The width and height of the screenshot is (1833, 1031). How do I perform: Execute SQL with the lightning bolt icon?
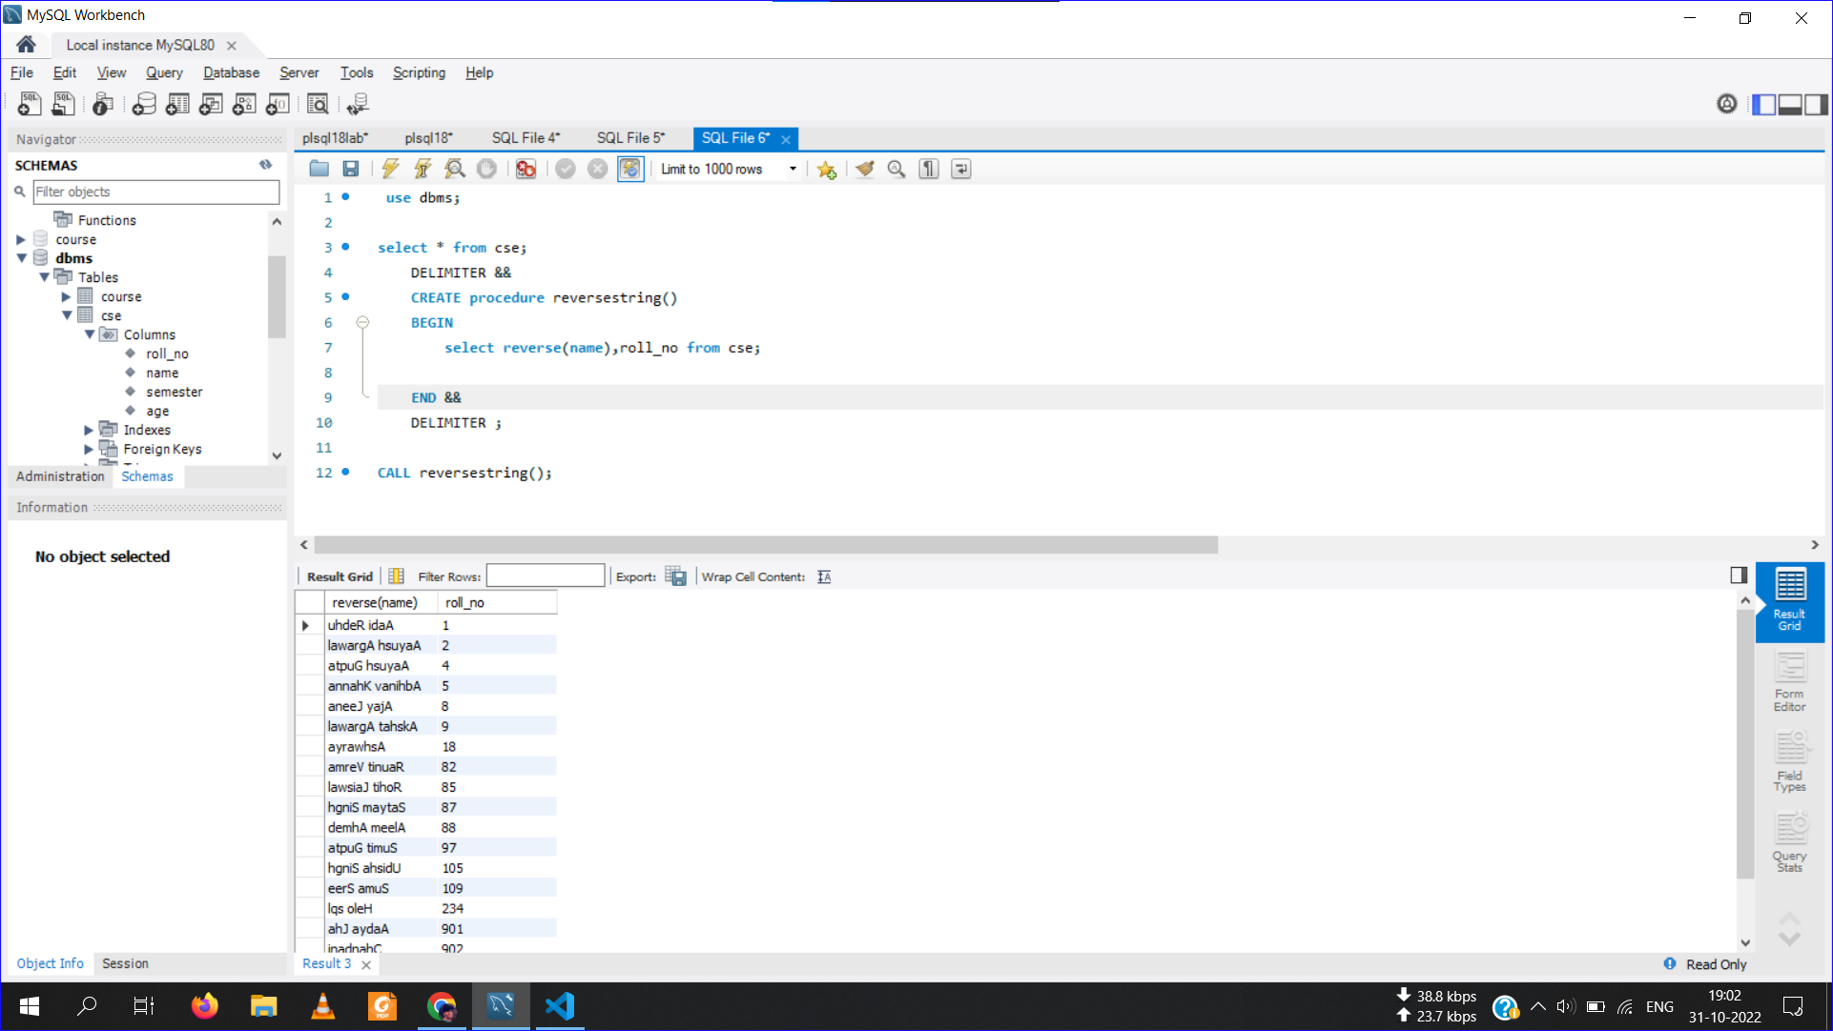coord(390,169)
